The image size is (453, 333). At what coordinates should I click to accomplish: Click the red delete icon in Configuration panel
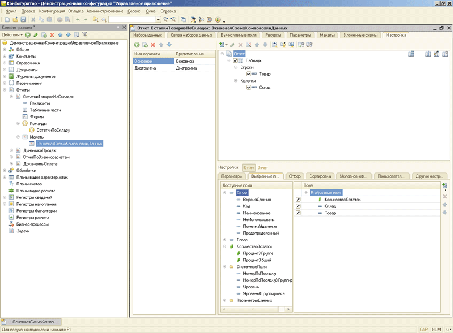click(52, 34)
